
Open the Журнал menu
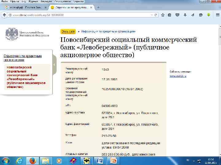pyautogui.click(x=33, y=1)
